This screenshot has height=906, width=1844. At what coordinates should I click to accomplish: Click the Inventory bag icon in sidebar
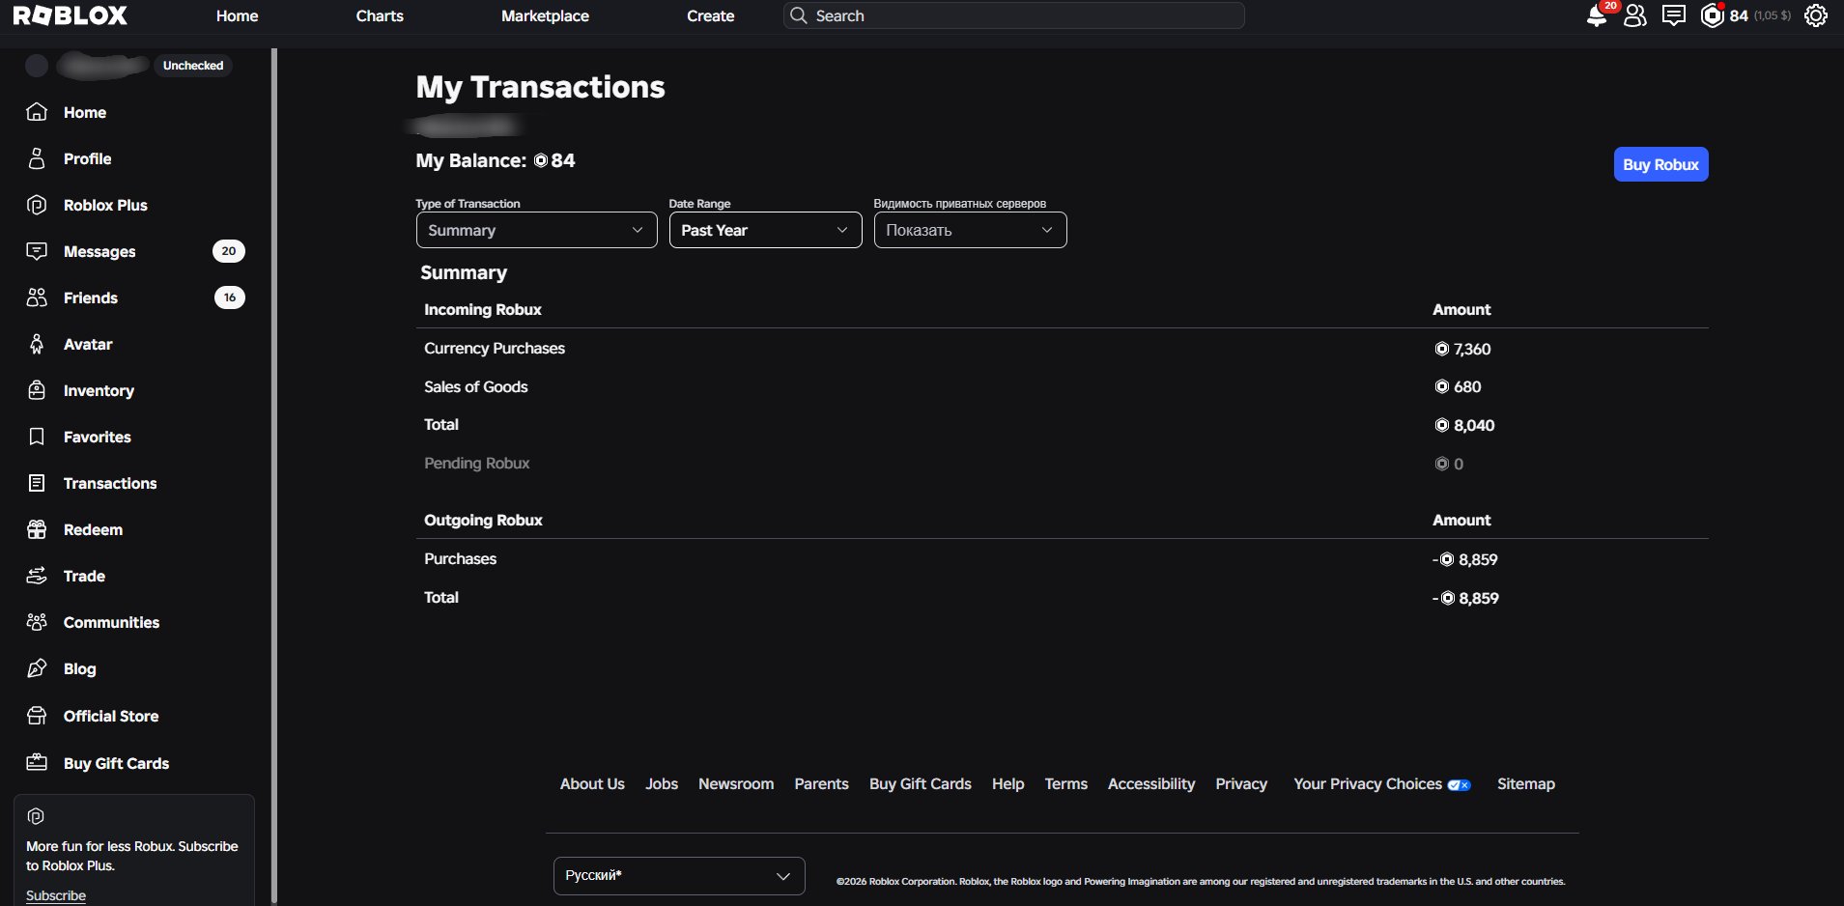click(x=37, y=390)
